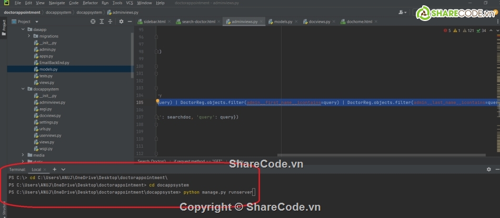Viewport: 500px width, 218px height.
Task: Open the Window menu
Action: [144, 3]
